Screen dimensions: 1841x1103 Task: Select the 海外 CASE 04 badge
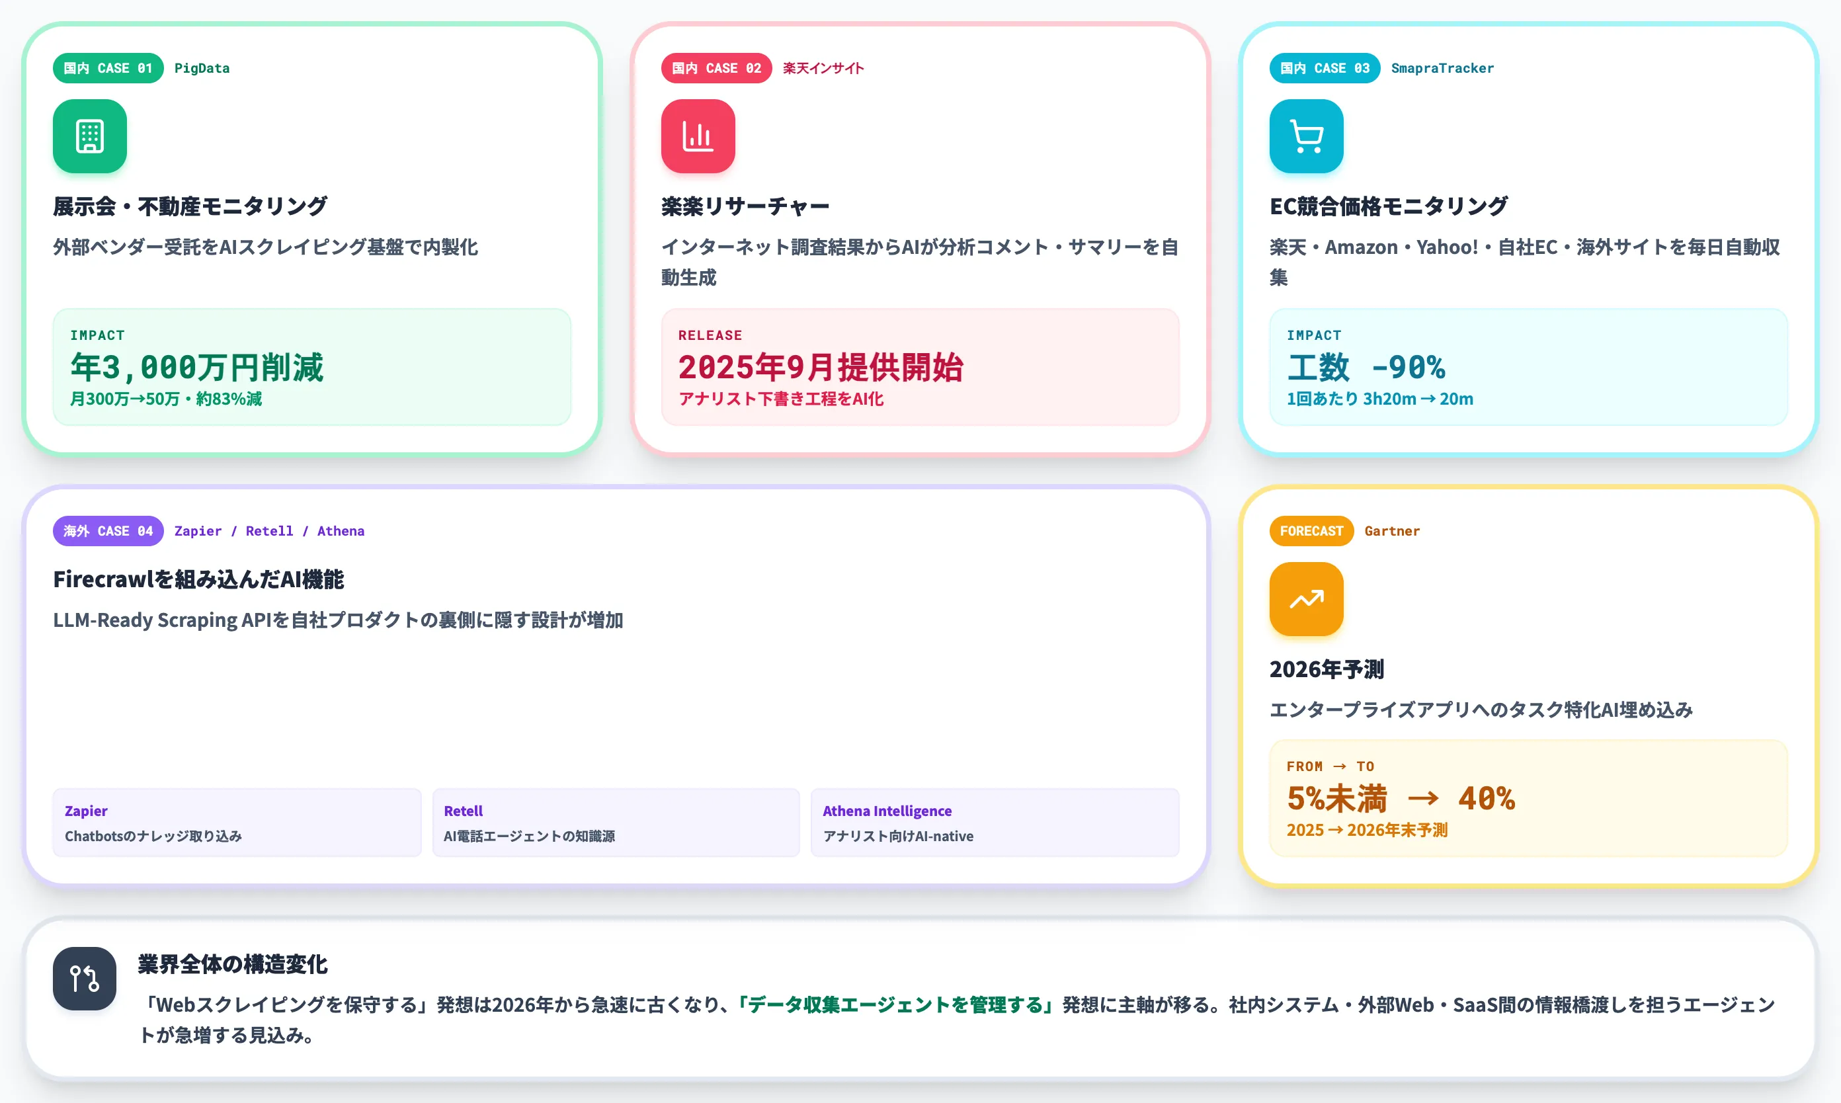click(108, 531)
